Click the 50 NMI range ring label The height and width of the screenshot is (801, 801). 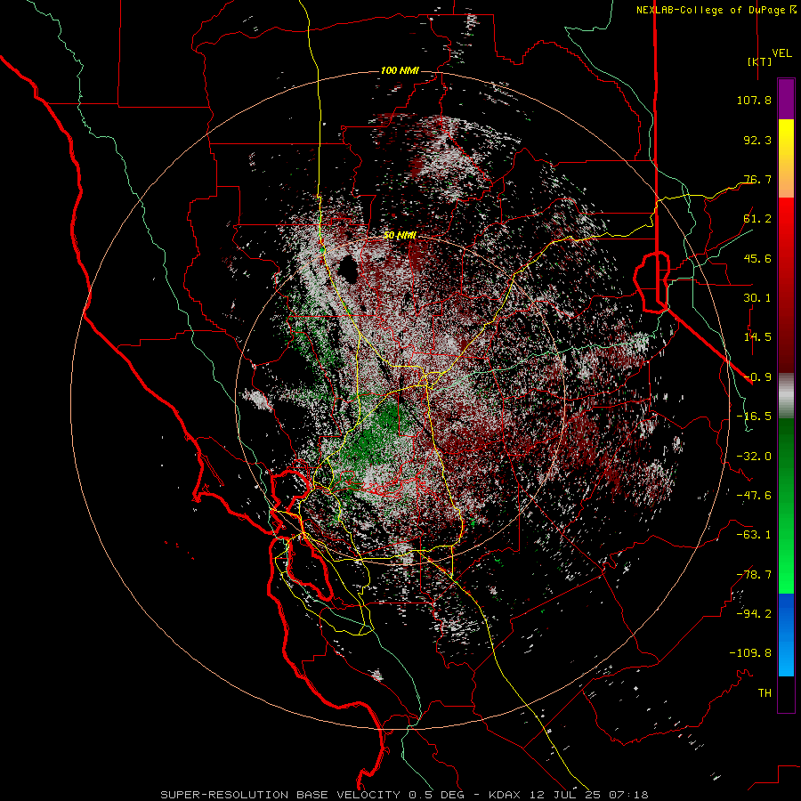click(x=400, y=236)
